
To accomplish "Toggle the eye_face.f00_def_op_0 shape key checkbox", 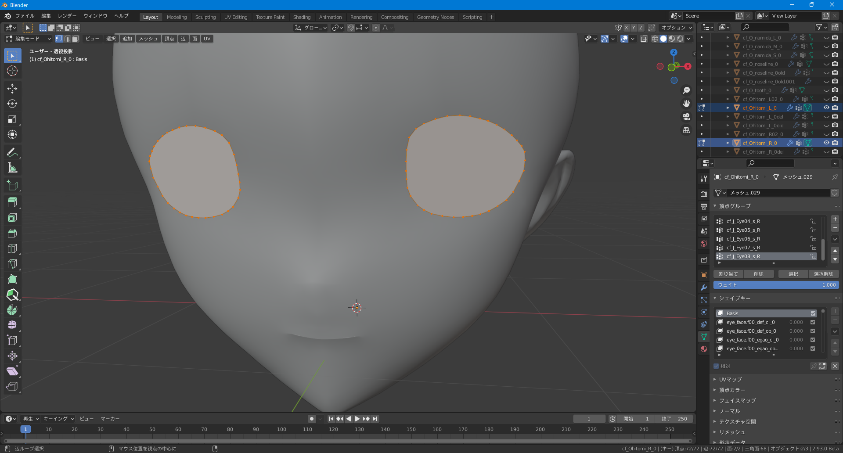I will (x=813, y=331).
